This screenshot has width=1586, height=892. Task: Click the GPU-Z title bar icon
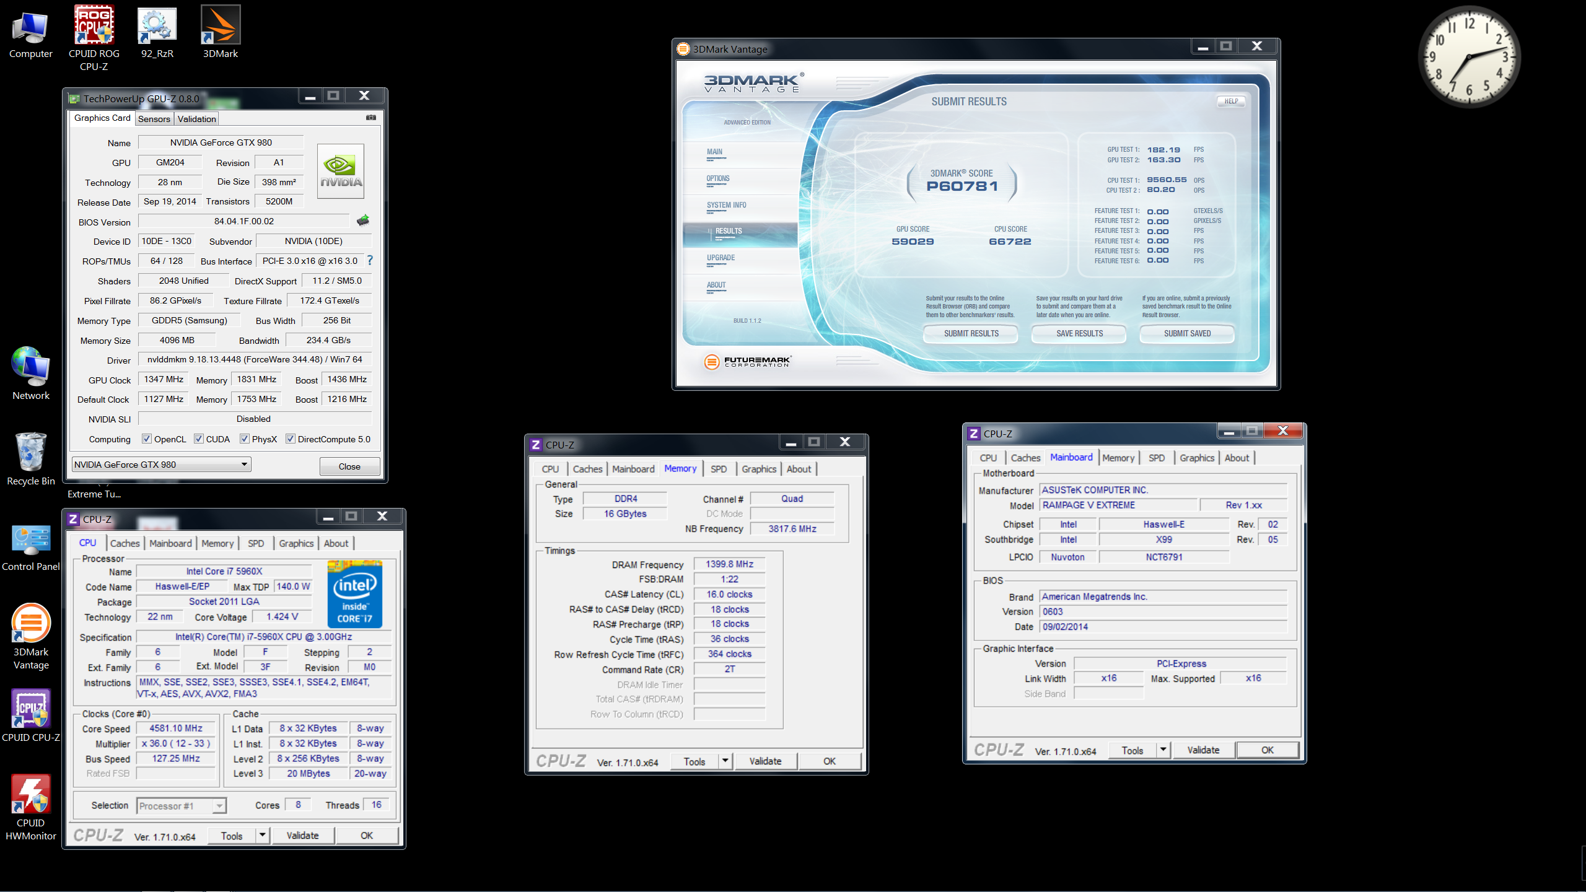coord(75,98)
